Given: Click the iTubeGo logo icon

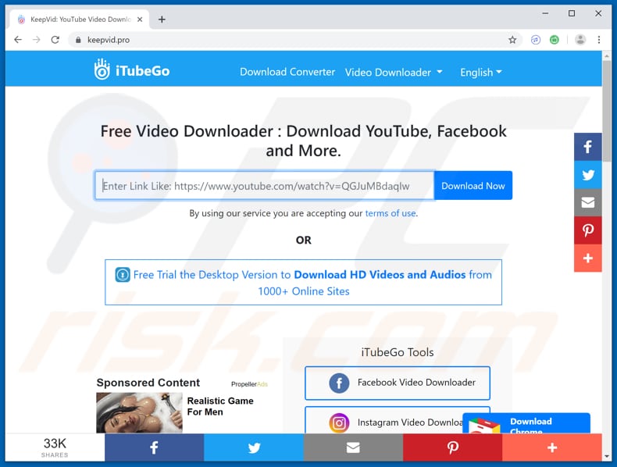Looking at the screenshot, I should (102, 70).
